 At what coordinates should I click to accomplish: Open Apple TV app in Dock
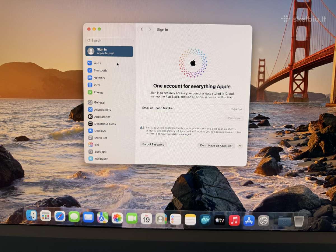(x=220, y=220)
